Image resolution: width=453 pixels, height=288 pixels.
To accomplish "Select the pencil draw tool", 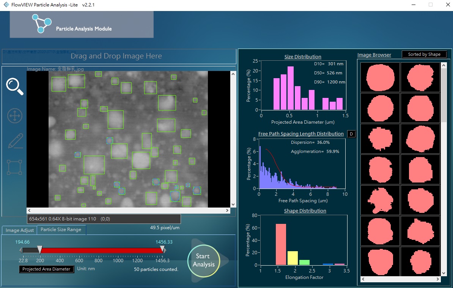I will tap(15, 141).
